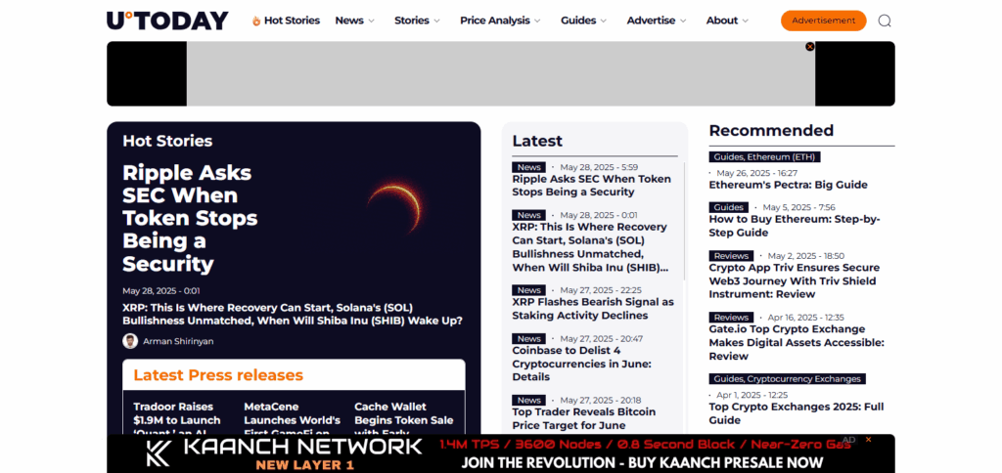Click the U.Today logo
This screenshot has width=1002, height=473.
click(167, 21)
